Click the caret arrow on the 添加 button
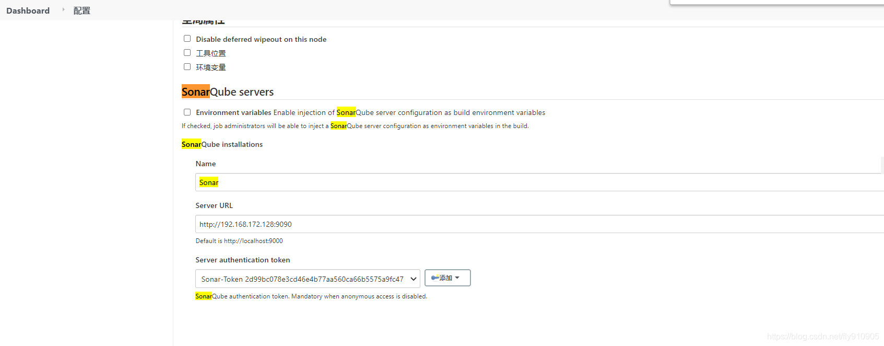This screenshot has height=346, width=884. tap(457, 278)
